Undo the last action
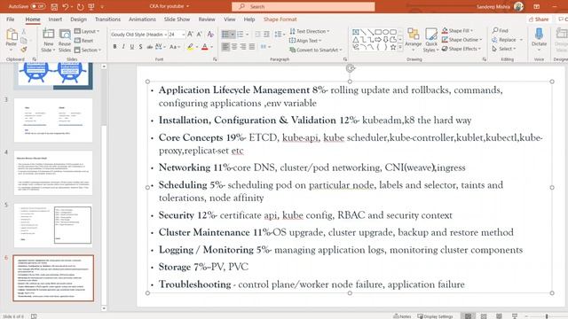Viewport: 568px width, 319px height. pyautogui.click(x=65, y=6)
